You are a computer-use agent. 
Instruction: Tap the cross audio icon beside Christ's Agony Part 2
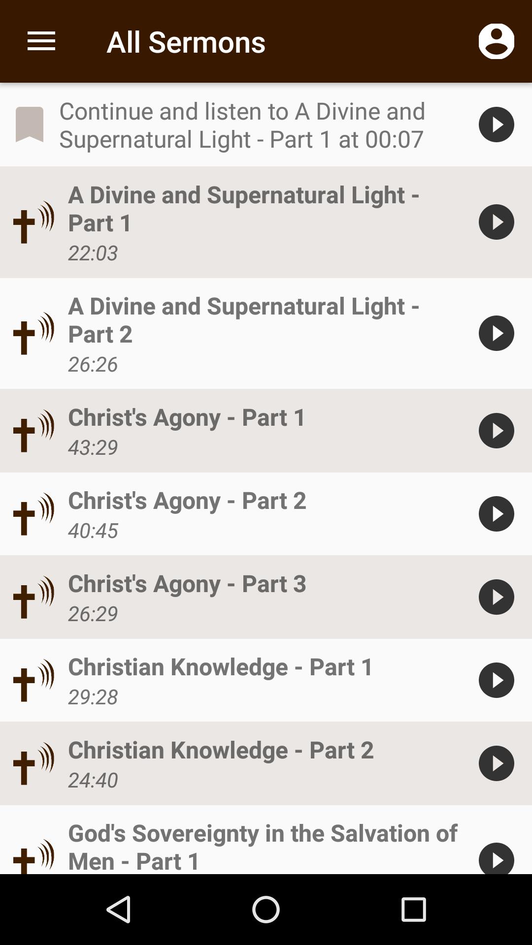coord(33,514)
